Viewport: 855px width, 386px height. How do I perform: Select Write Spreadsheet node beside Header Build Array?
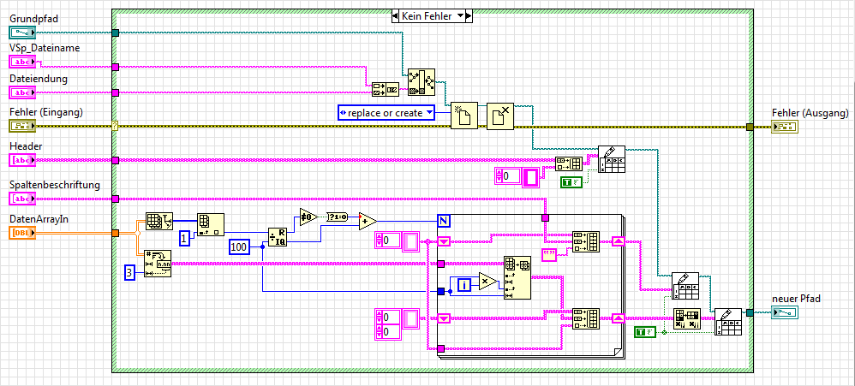pos(611,159)
